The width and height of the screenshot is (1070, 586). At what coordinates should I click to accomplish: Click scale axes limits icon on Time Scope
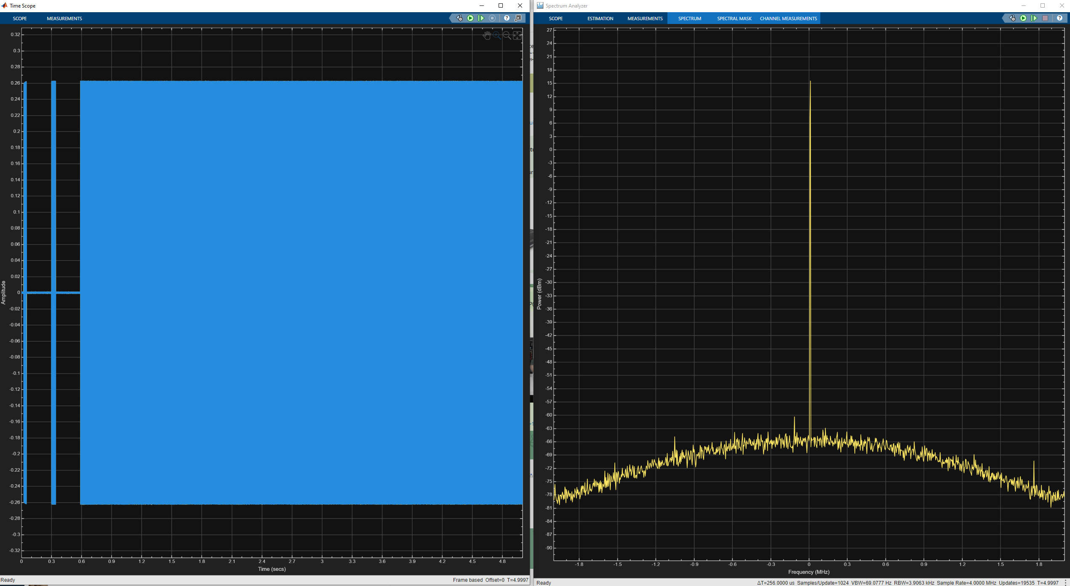(x=517, y=36)
